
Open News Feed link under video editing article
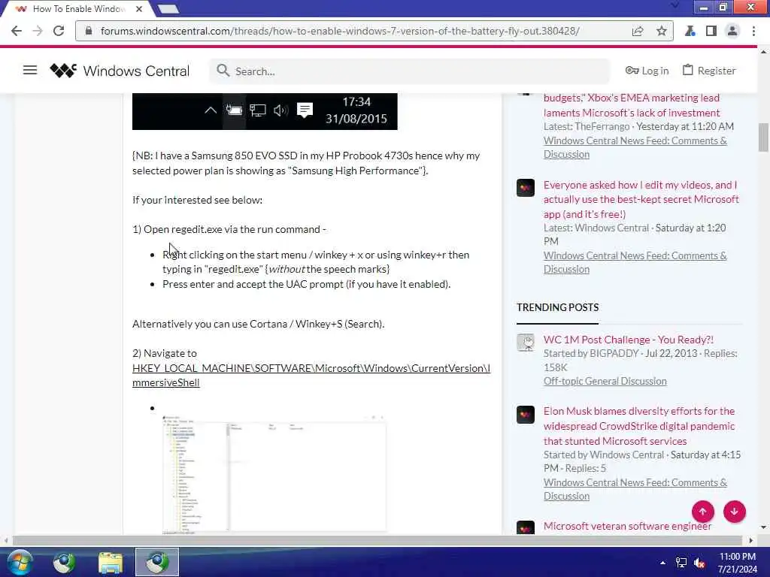point(635,262)
